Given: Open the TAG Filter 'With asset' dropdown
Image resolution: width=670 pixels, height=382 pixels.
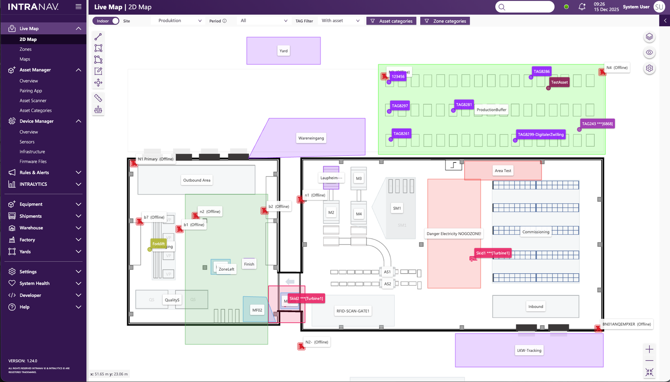Looking at the screenshot, I should (340, 21).
